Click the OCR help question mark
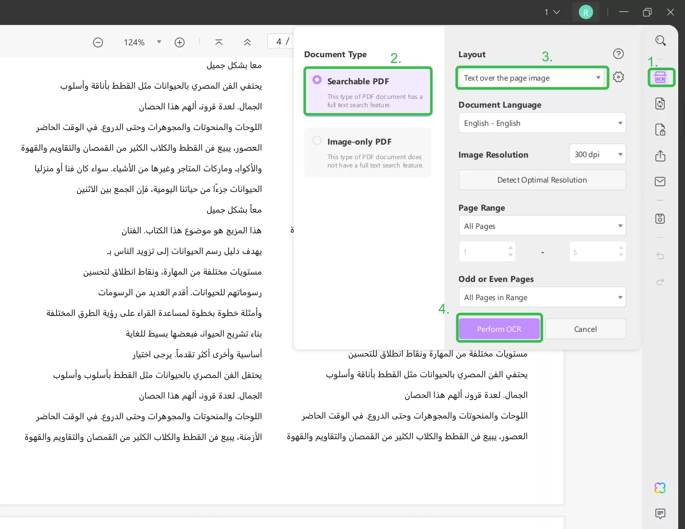Viewport: 685px width, 529px height. [618, 54]
